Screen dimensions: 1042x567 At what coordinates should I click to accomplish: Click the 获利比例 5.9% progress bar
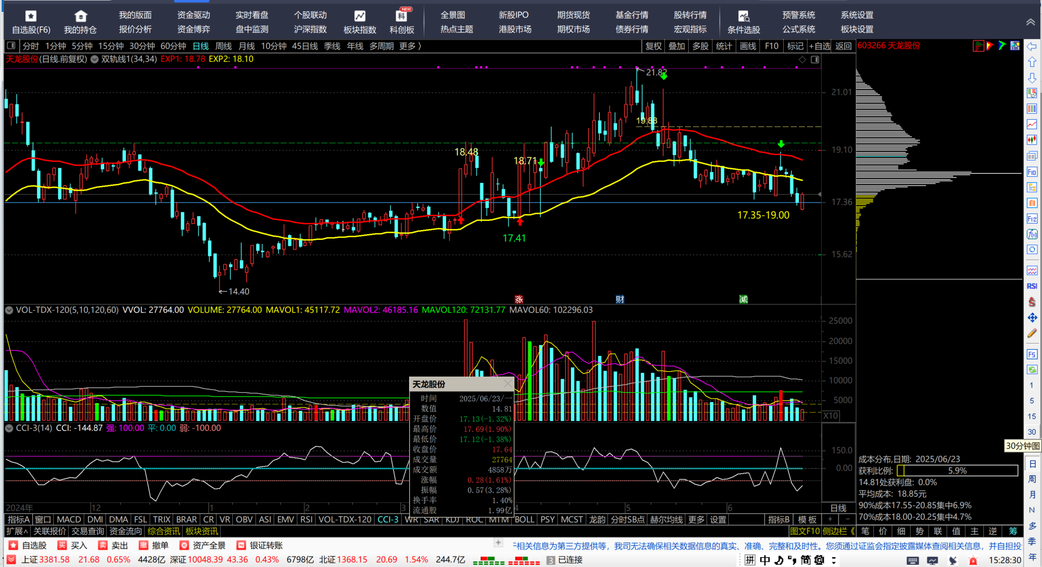[957, 470]
